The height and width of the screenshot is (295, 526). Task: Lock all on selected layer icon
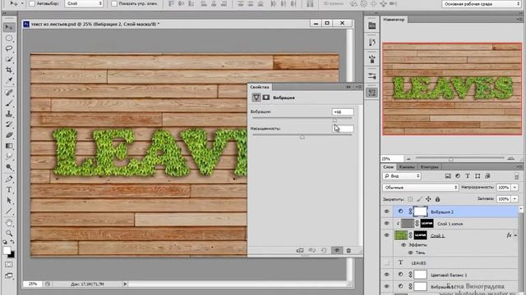tap(437, 199)
